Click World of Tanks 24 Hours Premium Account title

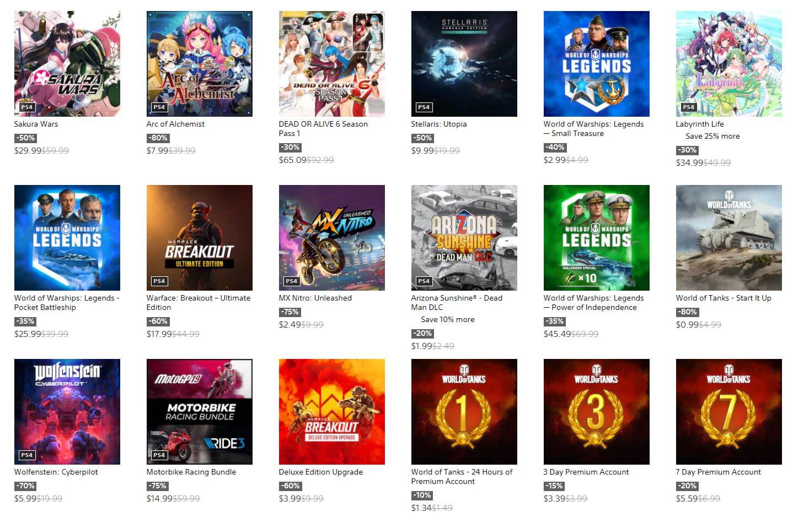click(x=462, y=477)
